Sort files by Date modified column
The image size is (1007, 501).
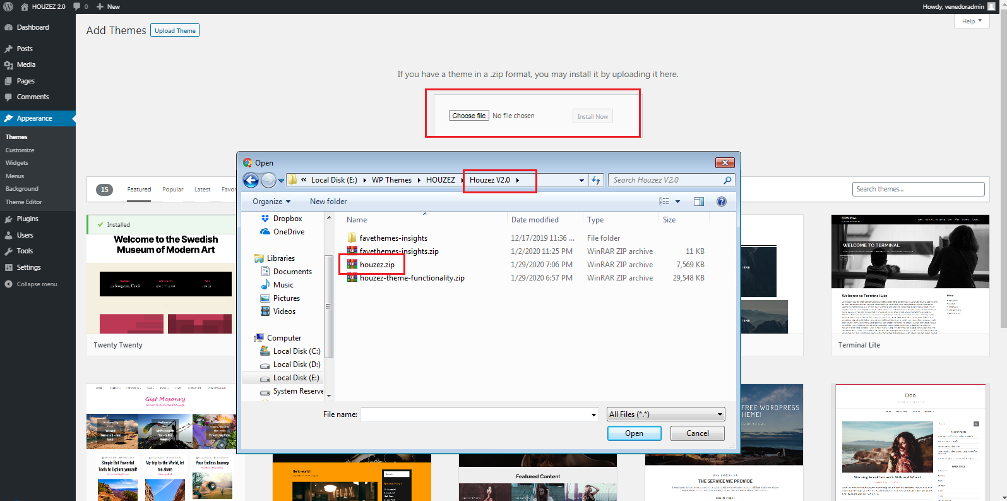pyautogui.click(x=535, y=220)
